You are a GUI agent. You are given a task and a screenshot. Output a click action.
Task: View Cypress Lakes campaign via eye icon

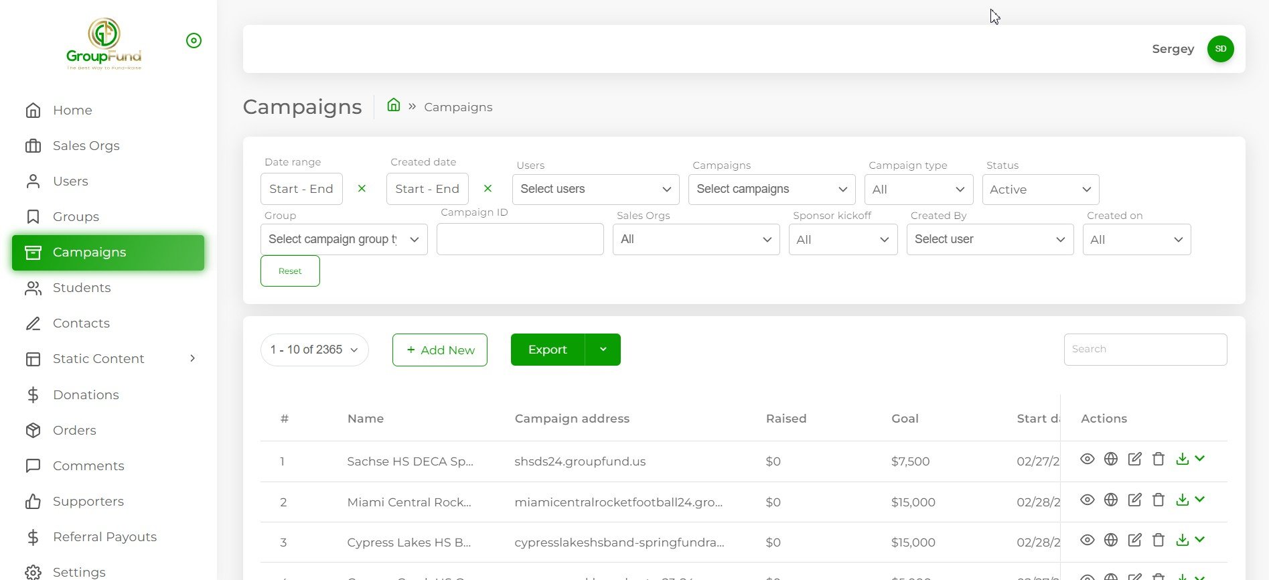(x=1087, y=540)
